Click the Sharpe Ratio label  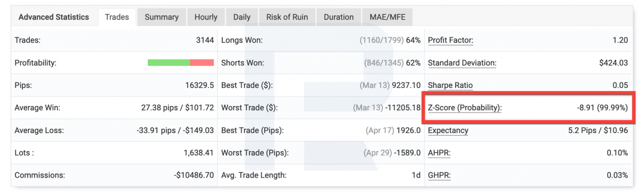[x=450, y=85]
